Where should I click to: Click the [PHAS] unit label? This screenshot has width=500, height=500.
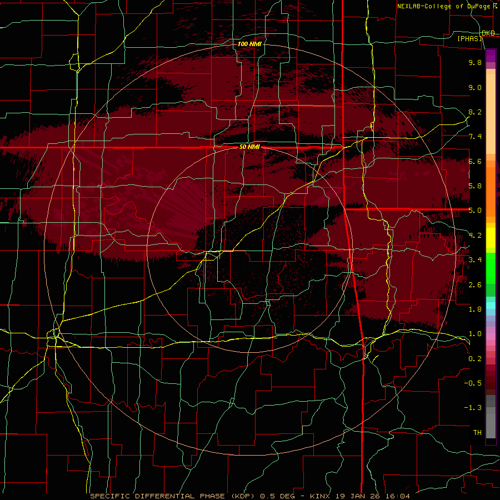click(470, 38)
